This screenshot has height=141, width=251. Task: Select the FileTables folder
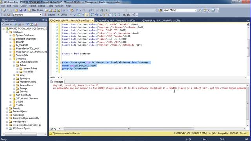pyautogui.click(x=28, y=72)
